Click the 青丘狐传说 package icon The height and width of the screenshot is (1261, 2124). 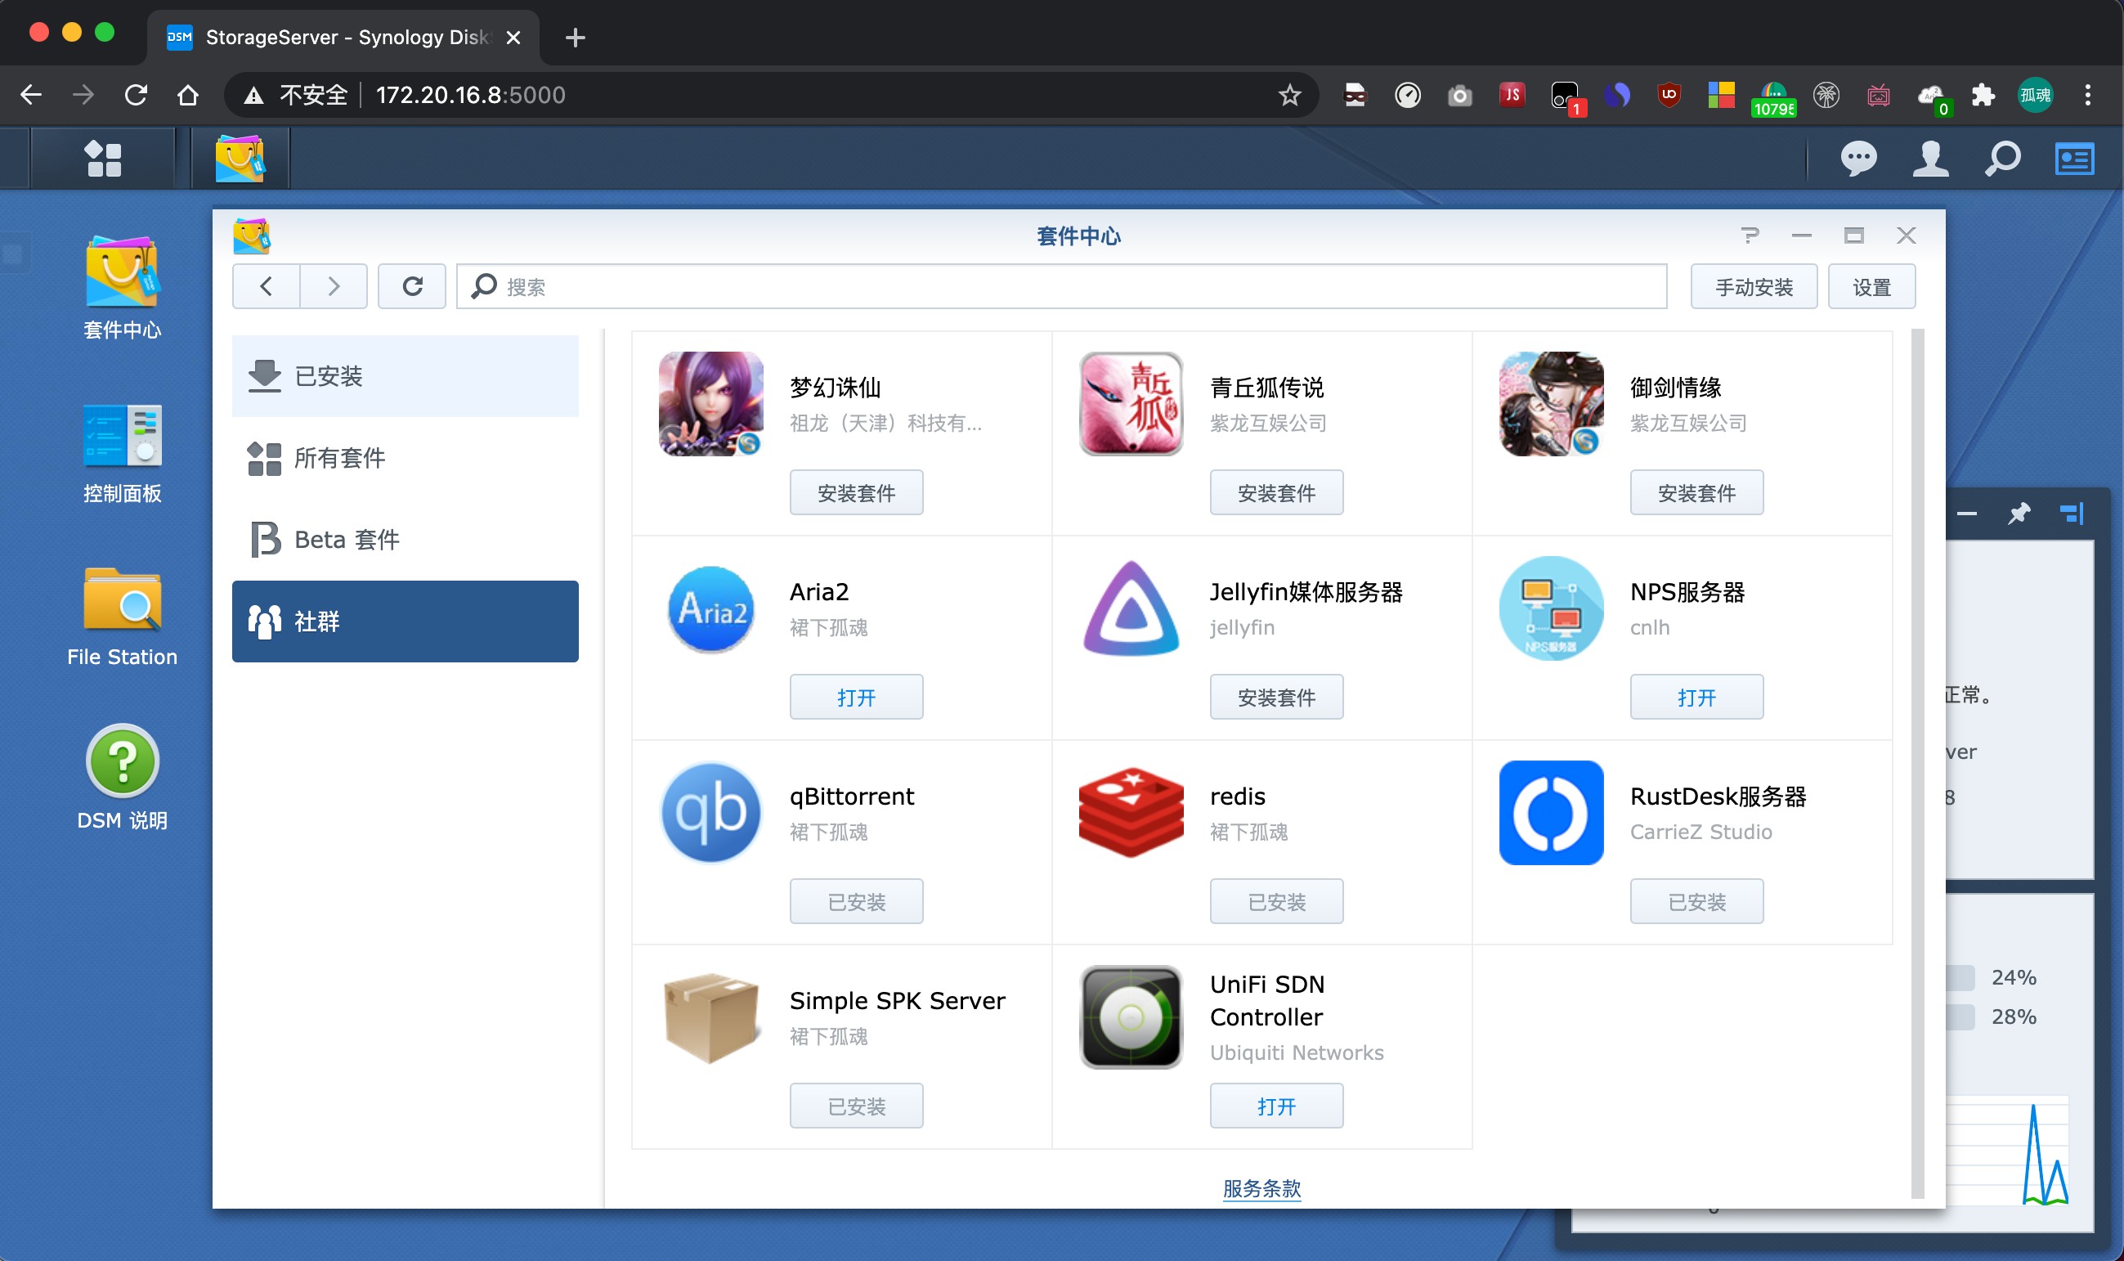click(1131, 404)
